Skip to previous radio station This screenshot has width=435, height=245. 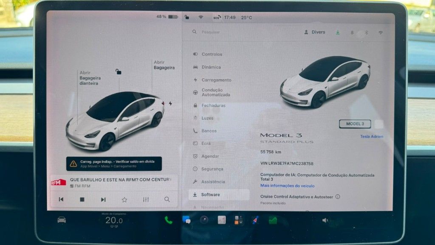click(61, 199)
